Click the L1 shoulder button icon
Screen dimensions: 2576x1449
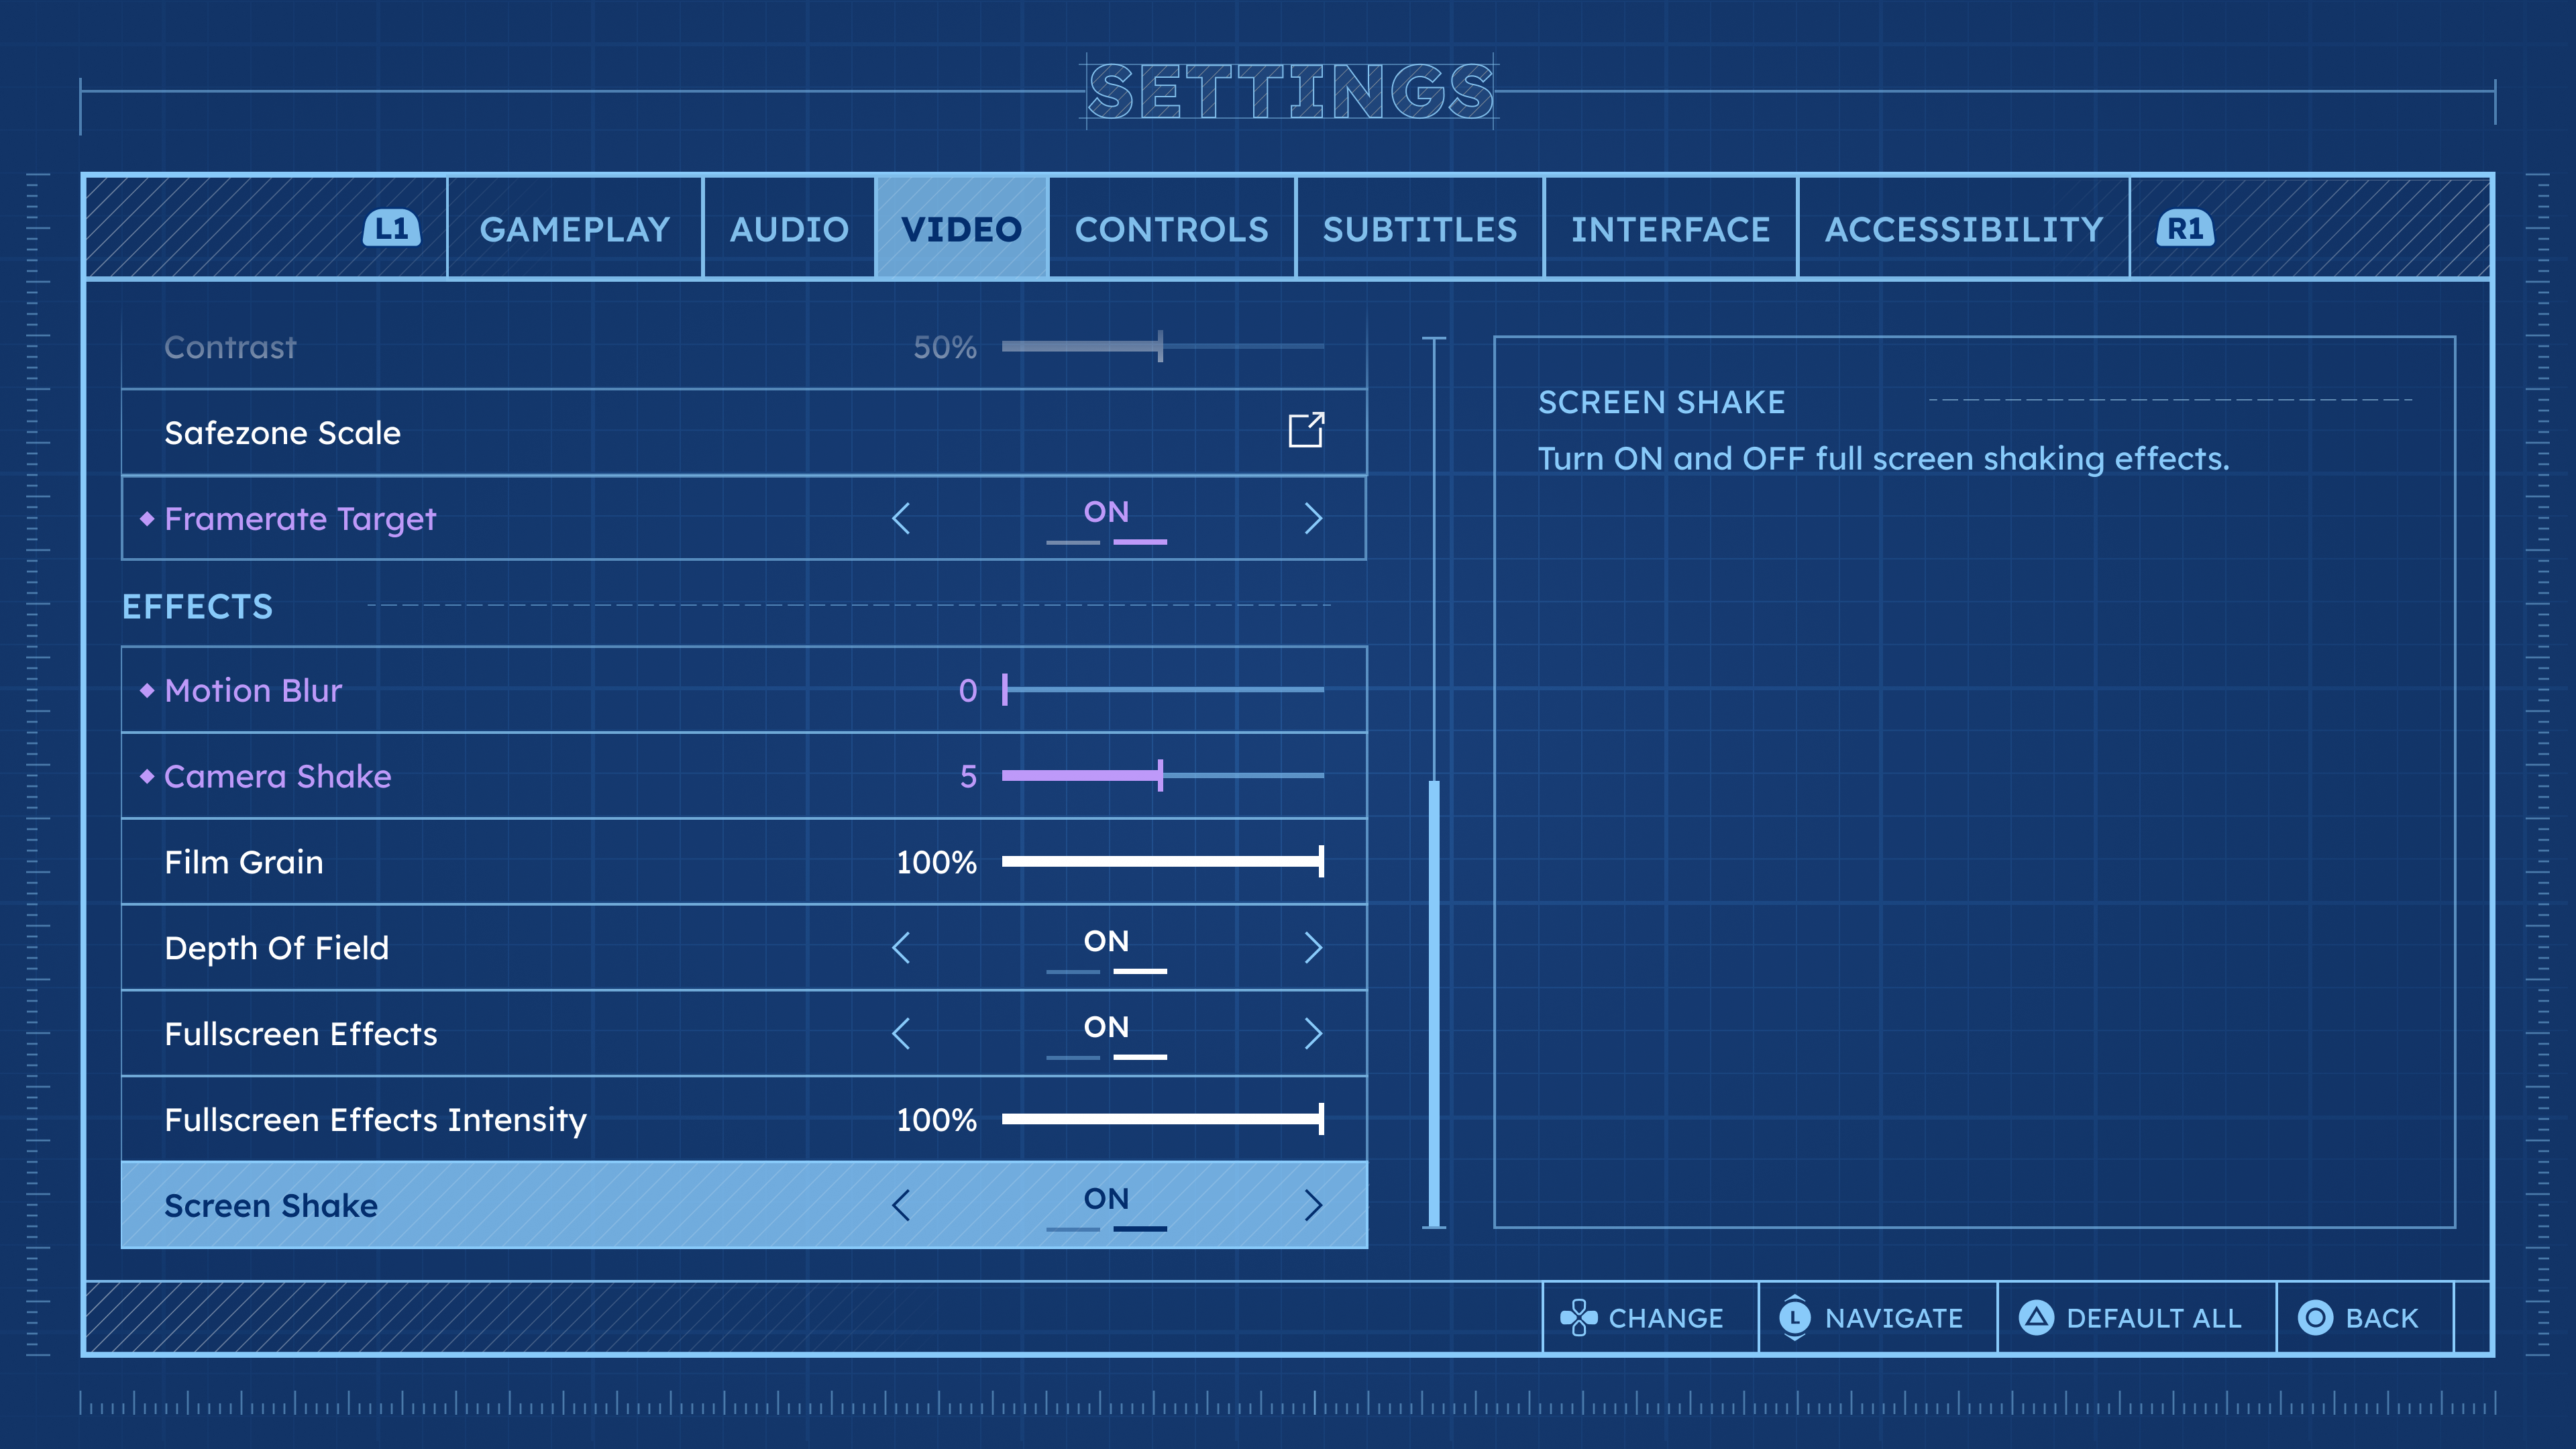[391, 229]
